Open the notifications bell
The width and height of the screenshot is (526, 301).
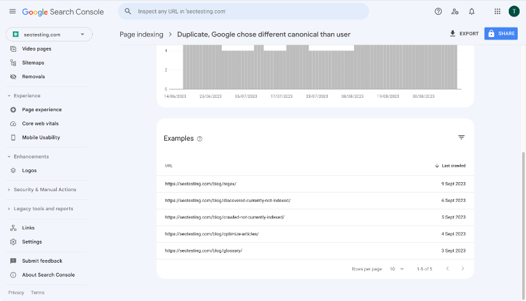tap(472, 12)
